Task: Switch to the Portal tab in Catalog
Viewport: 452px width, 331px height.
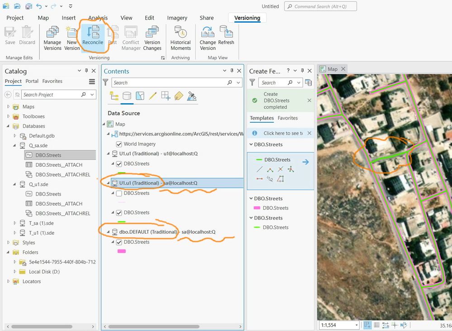Action: click(32, 81)
